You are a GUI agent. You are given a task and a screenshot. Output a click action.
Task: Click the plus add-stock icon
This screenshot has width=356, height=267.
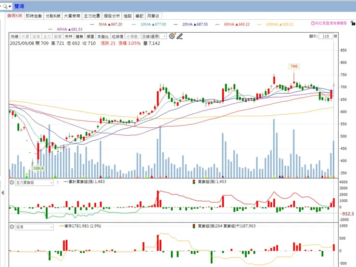point(10,6)
